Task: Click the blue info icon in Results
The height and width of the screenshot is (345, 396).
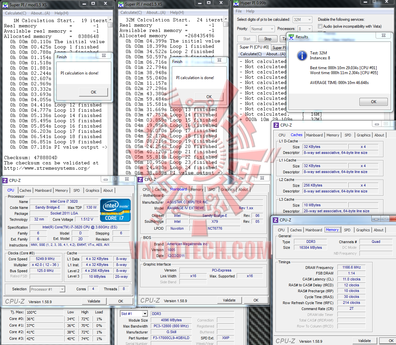Action: coord(302,55)
